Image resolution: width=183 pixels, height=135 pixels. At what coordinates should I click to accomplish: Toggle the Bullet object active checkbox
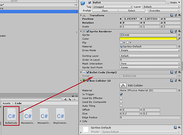(x=90, y=2)
